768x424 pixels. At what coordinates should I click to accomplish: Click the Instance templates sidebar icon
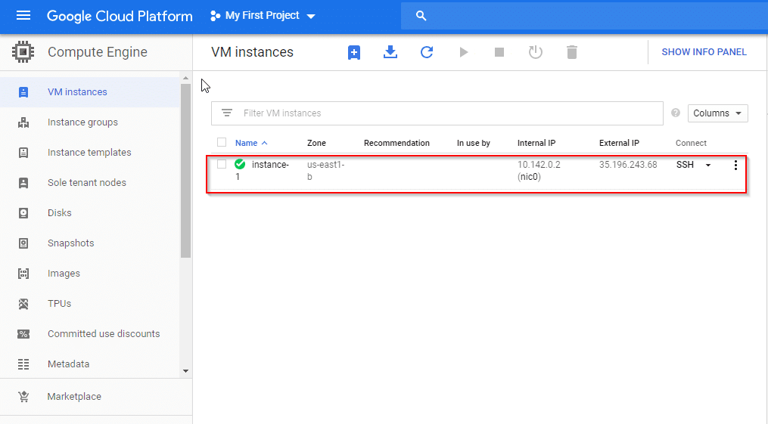[23, 153]
